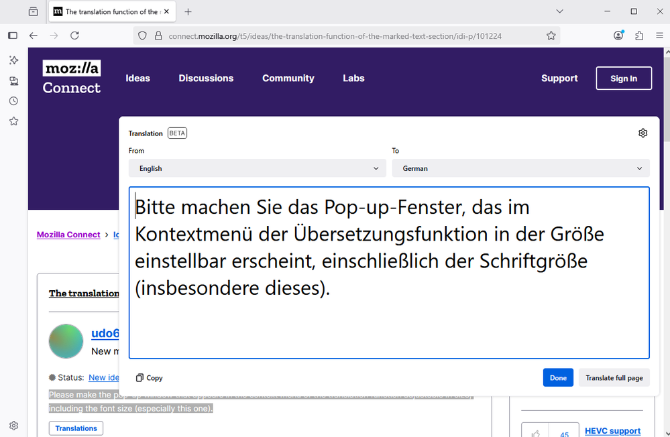Viewport: 670px width, 437px height.
Task: Open synced tabs in the sidebar
Action: pyautogui.click(x=13, y=81)
